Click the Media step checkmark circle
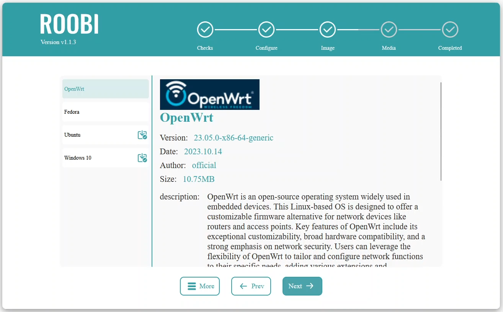 click(389, 29)
